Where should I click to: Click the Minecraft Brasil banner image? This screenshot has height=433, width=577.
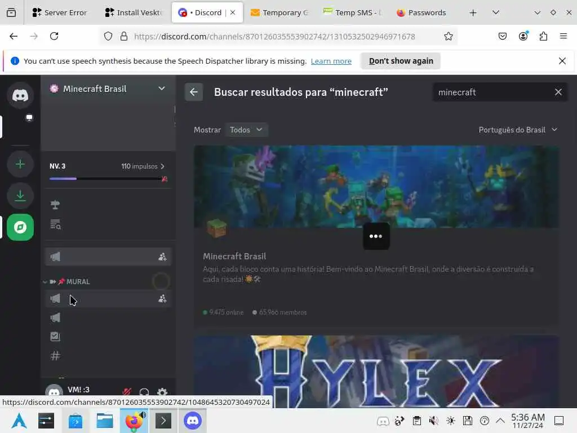[x=376, y=187]
